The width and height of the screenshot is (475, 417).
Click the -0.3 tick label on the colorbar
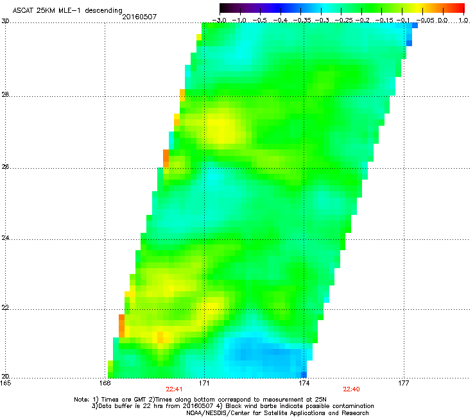322,21
